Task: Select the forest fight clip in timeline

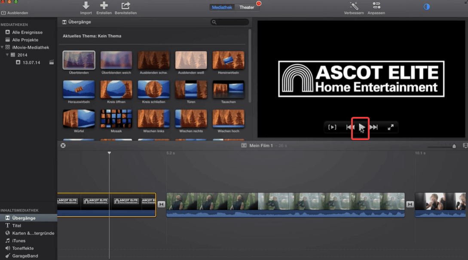Action: 285,205
